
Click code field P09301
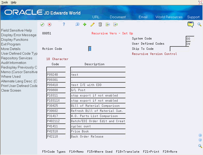(56, 80)
